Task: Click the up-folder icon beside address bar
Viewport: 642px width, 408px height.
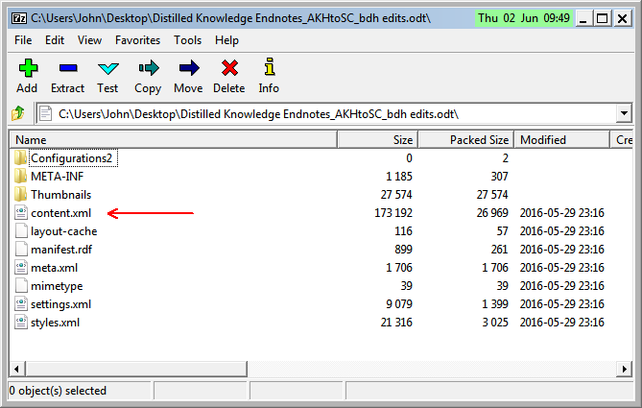Action: (x=18, y=114)
